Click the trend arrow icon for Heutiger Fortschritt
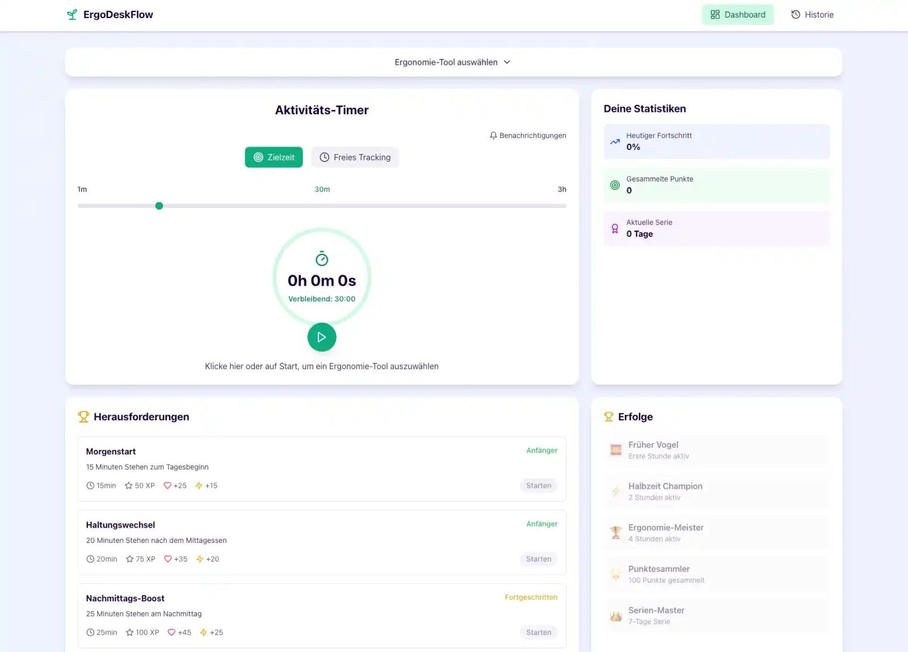 click(x=615, y=141)
